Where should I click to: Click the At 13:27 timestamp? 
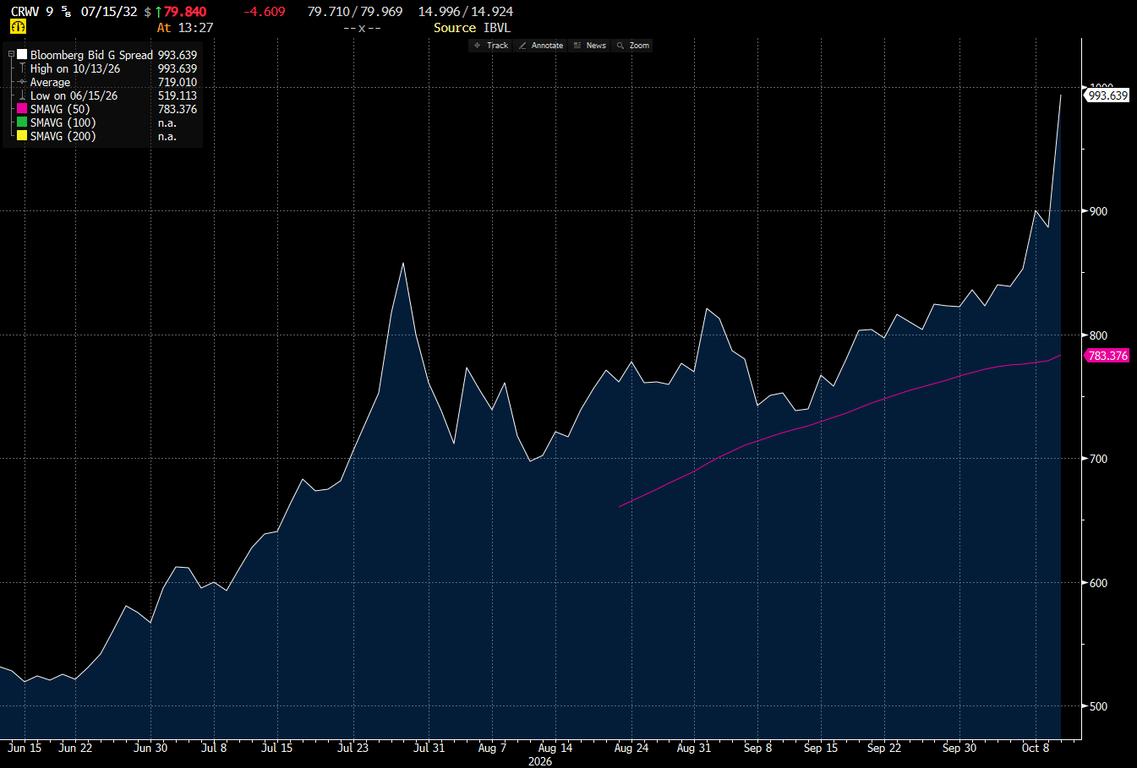point(185,28)
